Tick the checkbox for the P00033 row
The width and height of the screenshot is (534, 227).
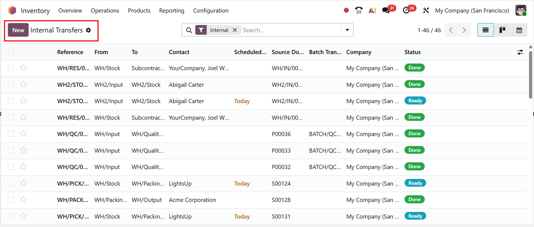(x=11, y=150)
